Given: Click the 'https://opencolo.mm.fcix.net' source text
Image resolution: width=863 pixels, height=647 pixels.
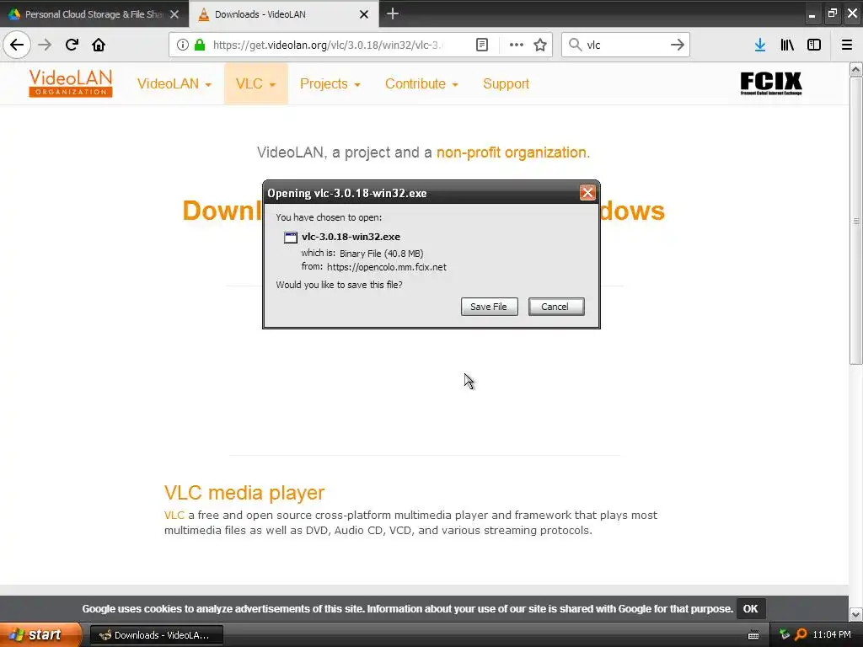Looking at the screenshot, I should point(386,267).
